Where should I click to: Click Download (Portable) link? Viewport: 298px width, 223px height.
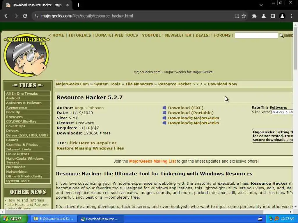191,113
